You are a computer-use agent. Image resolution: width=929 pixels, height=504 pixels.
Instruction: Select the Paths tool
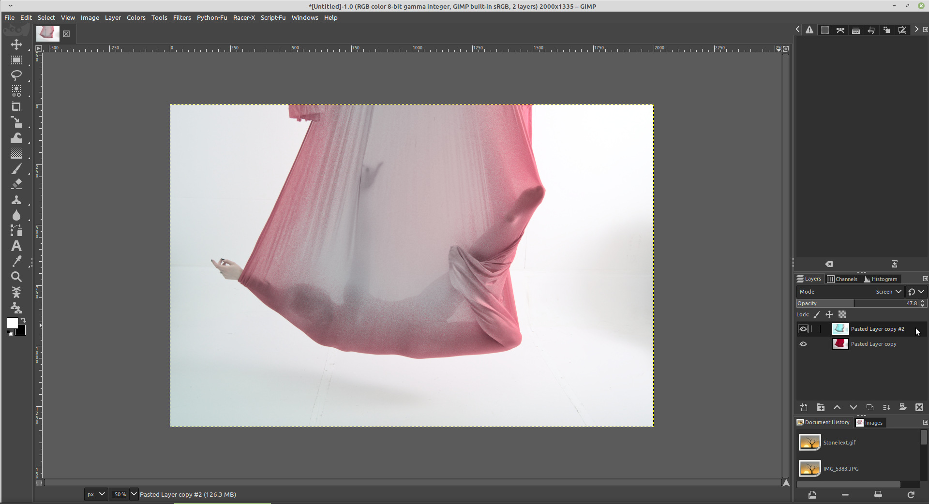[x=16, y=231]
